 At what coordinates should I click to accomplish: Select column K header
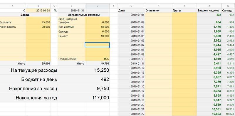tap(228, 6)
